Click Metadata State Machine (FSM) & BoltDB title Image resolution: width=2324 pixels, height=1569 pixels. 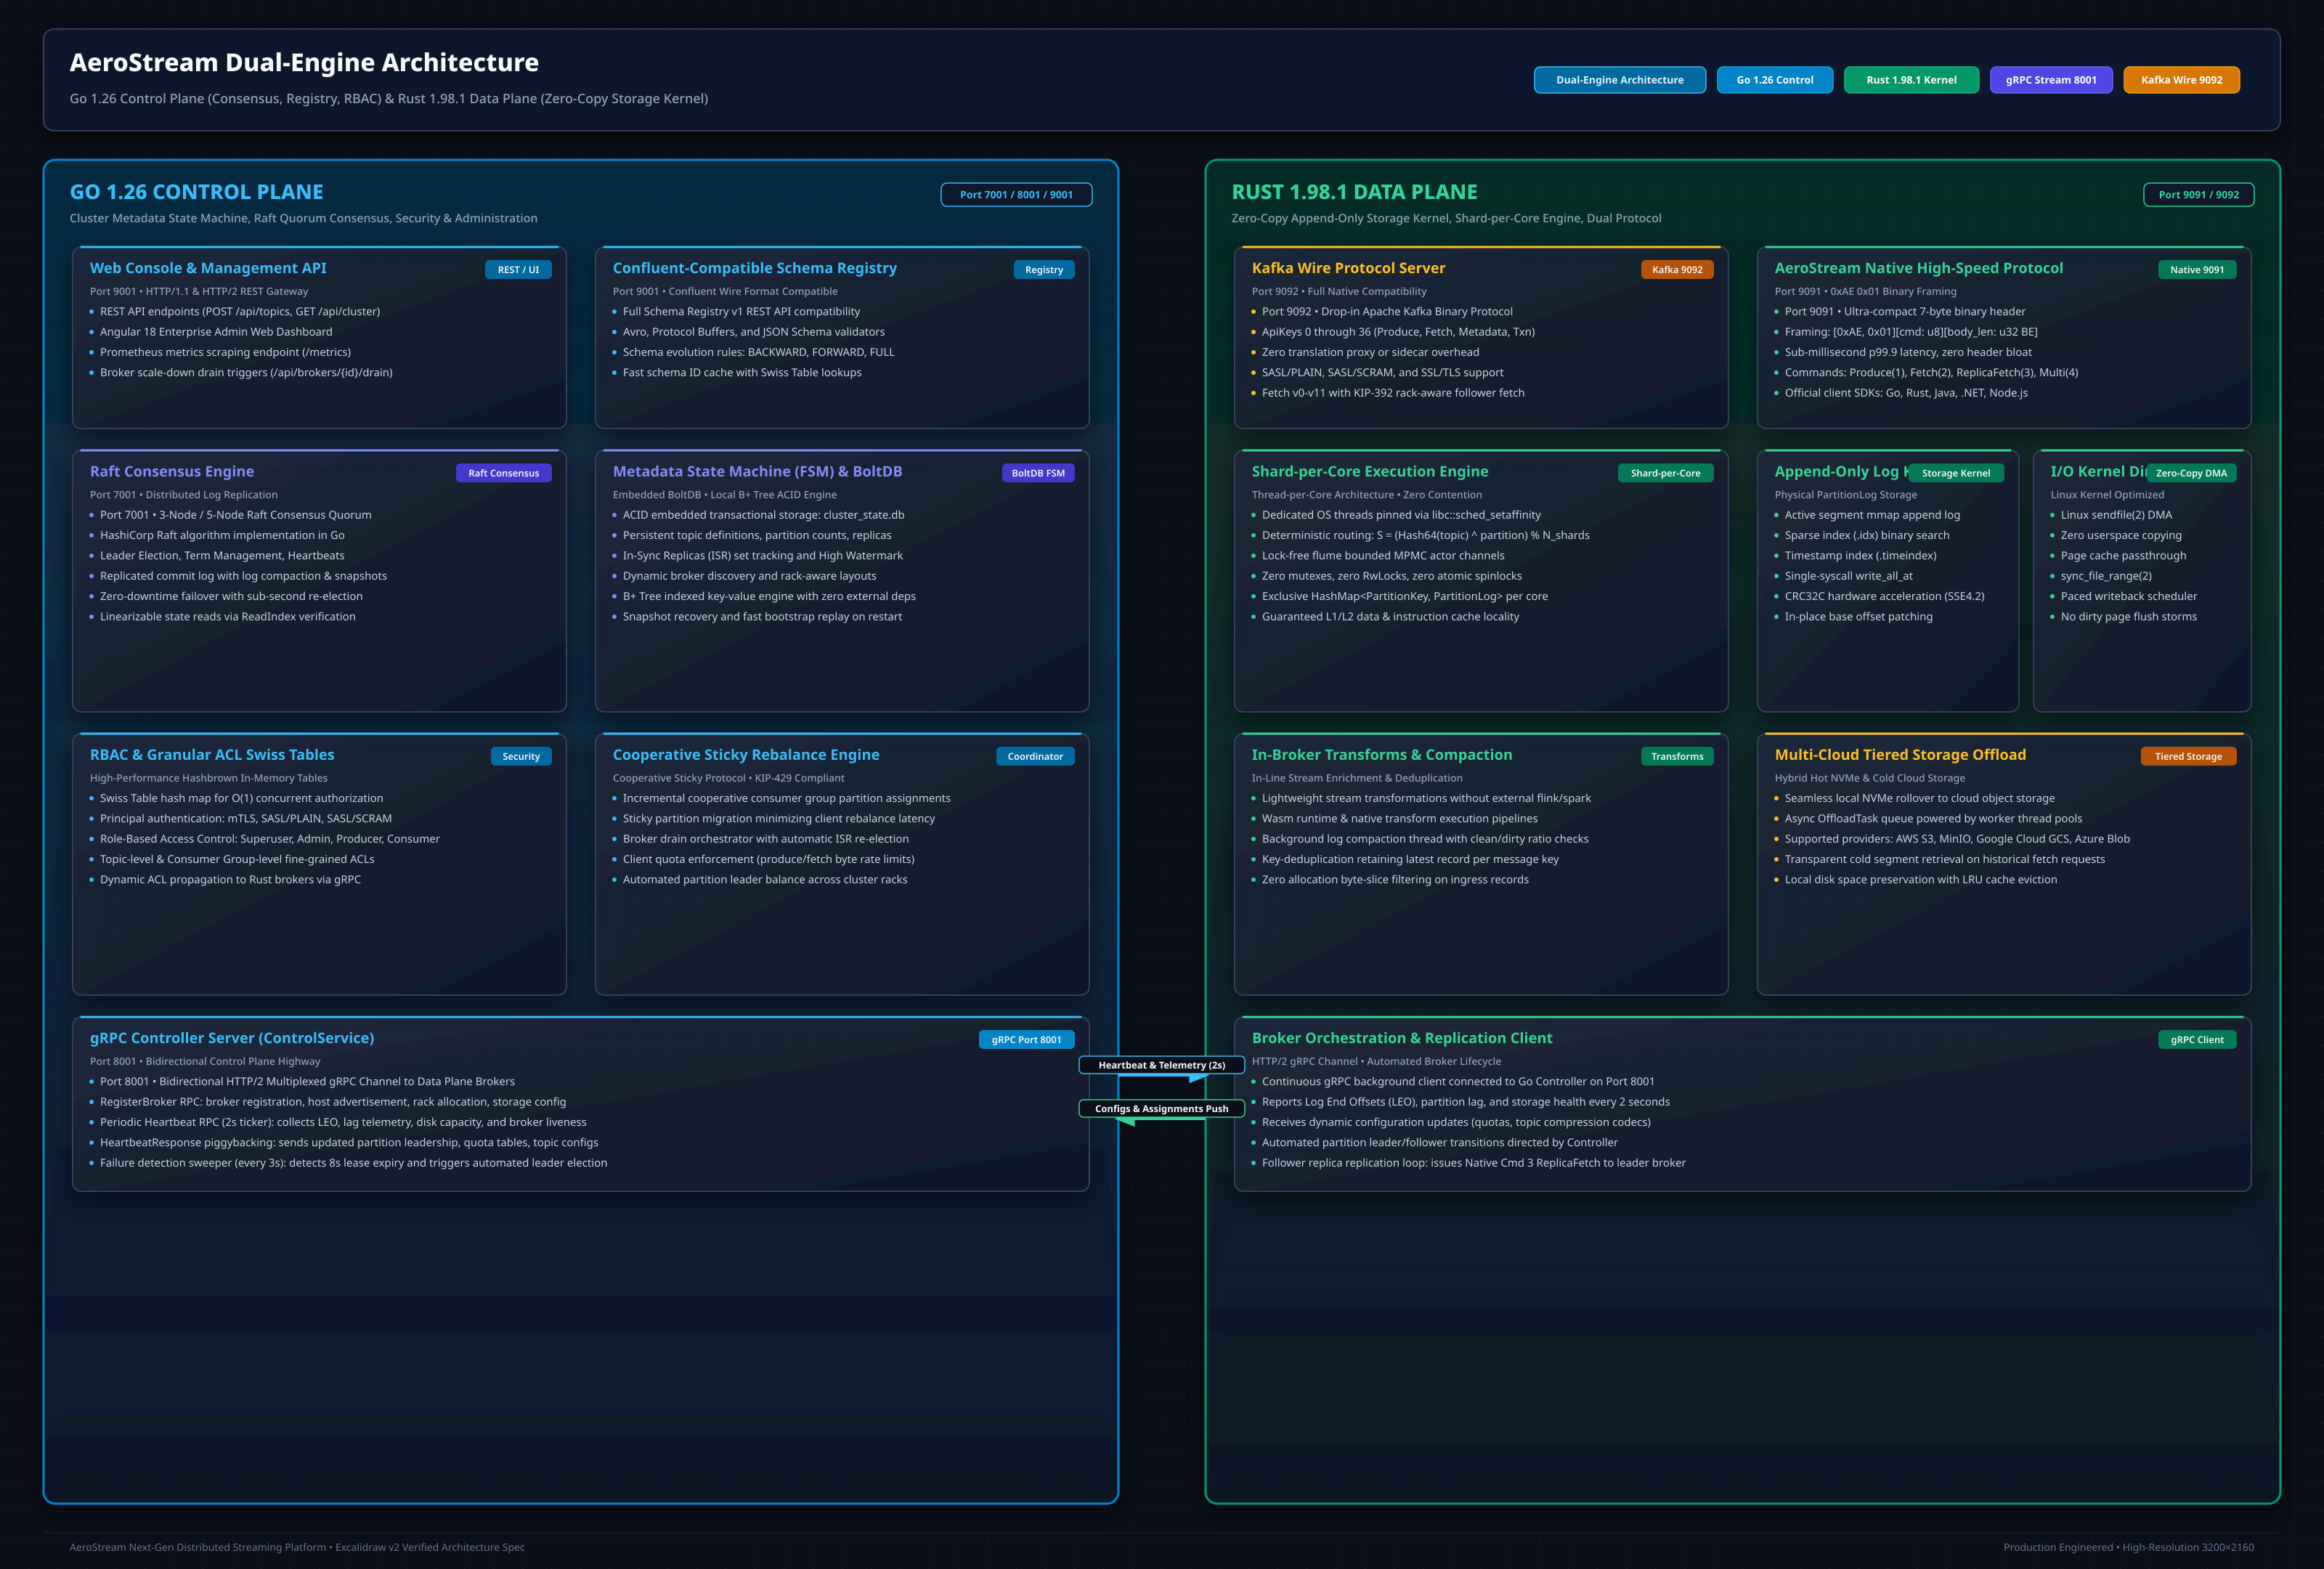tap(757, 471)
